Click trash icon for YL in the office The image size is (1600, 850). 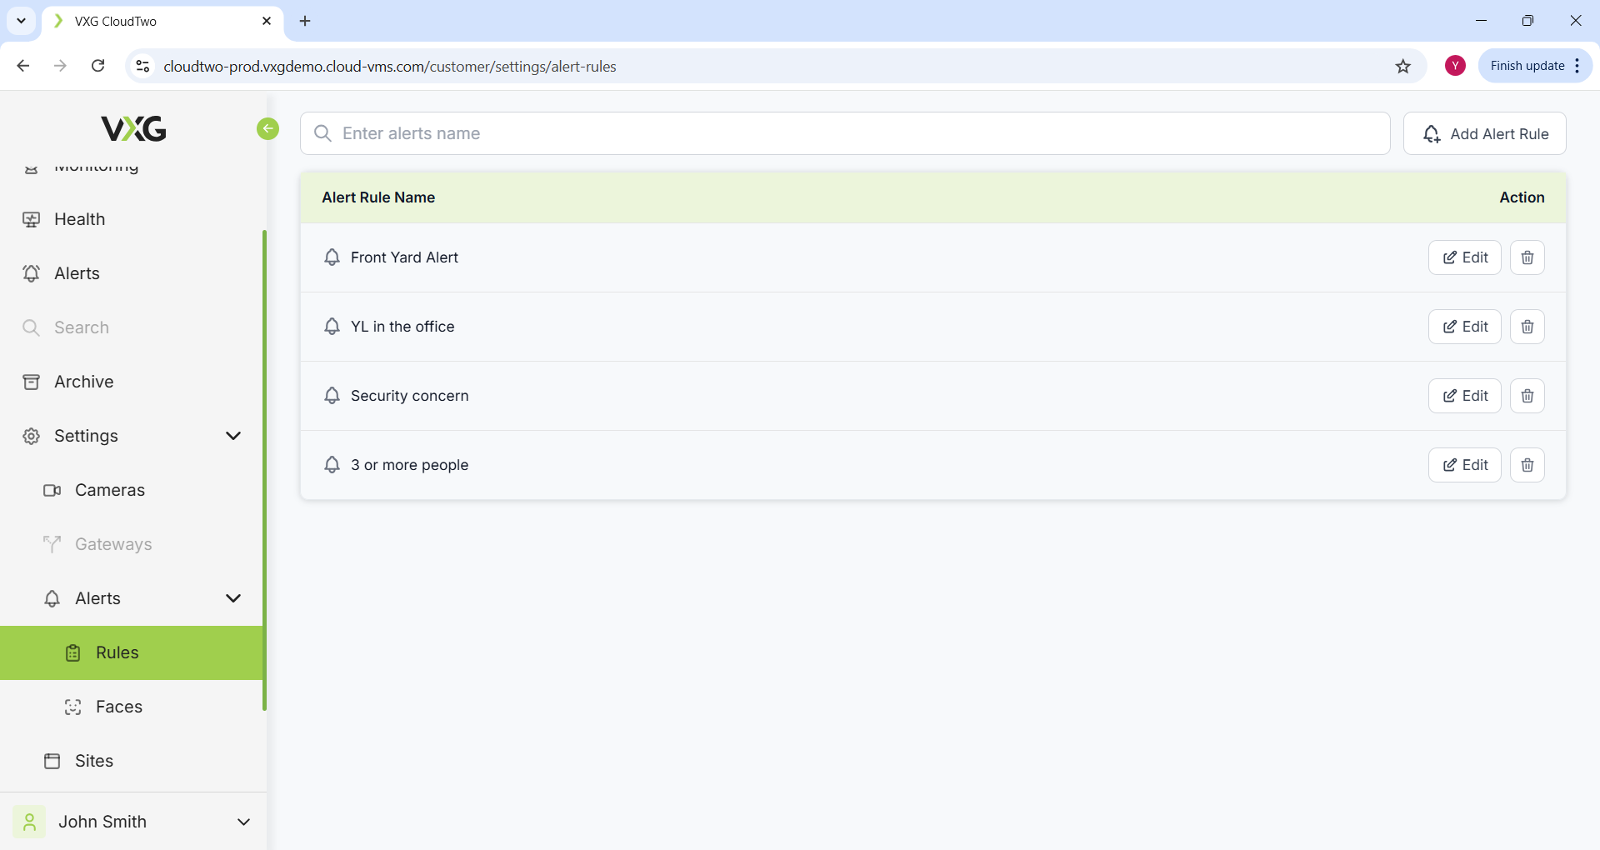pos(1527,327)
